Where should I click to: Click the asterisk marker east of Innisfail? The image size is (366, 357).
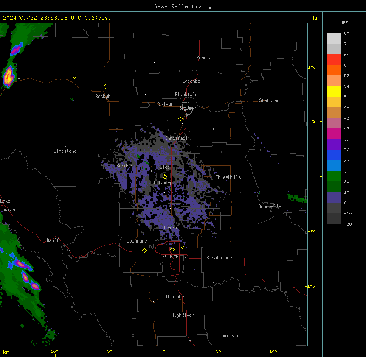[x=213, y=128]
